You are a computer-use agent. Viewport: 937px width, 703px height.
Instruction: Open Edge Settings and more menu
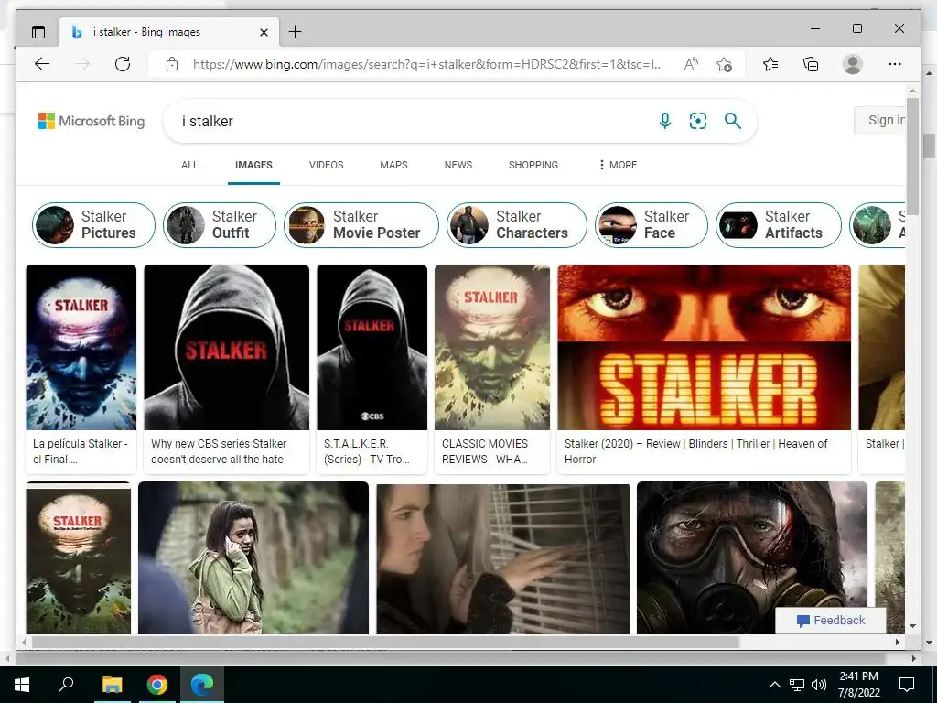(895, 64)
